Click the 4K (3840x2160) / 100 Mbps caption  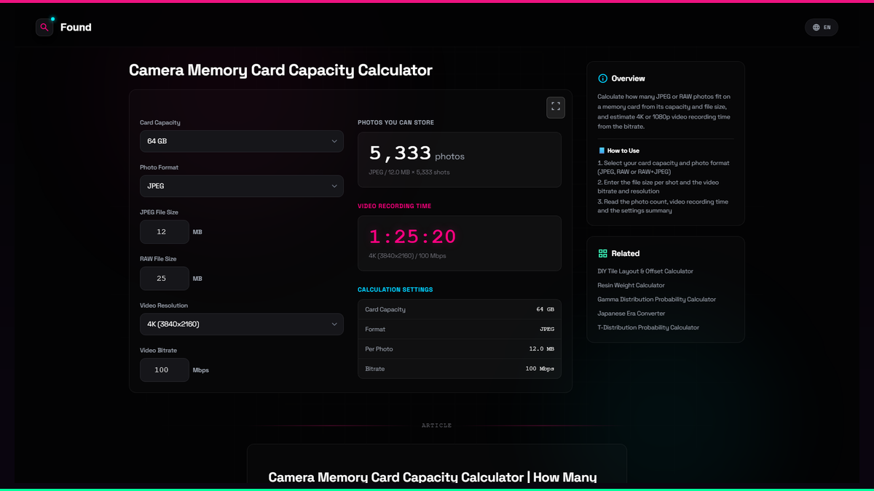[407, 256]
